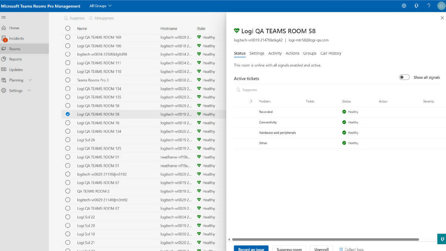Screen dimensions: 446x251
Task: Switch to the Status tab
Action: click(240, 53)
